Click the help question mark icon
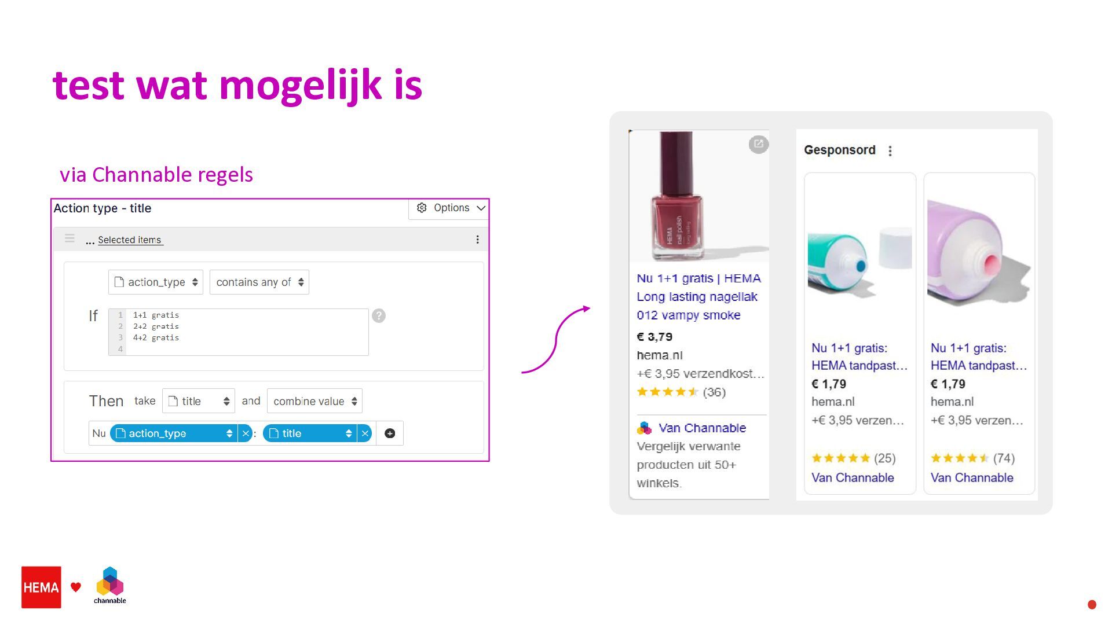Viewport: 1112px width, 625px height. click(x=379, y=315)
